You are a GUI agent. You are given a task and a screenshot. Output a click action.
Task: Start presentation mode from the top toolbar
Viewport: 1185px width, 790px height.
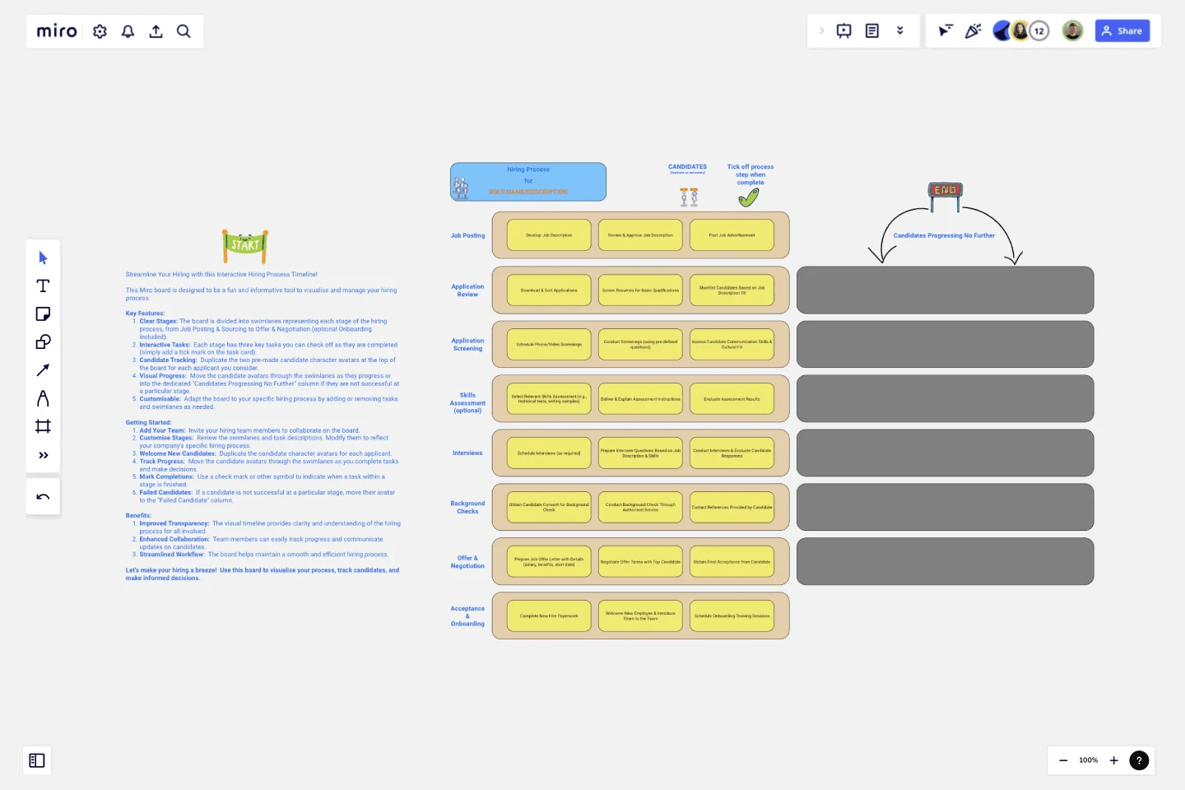coord(844,30)
